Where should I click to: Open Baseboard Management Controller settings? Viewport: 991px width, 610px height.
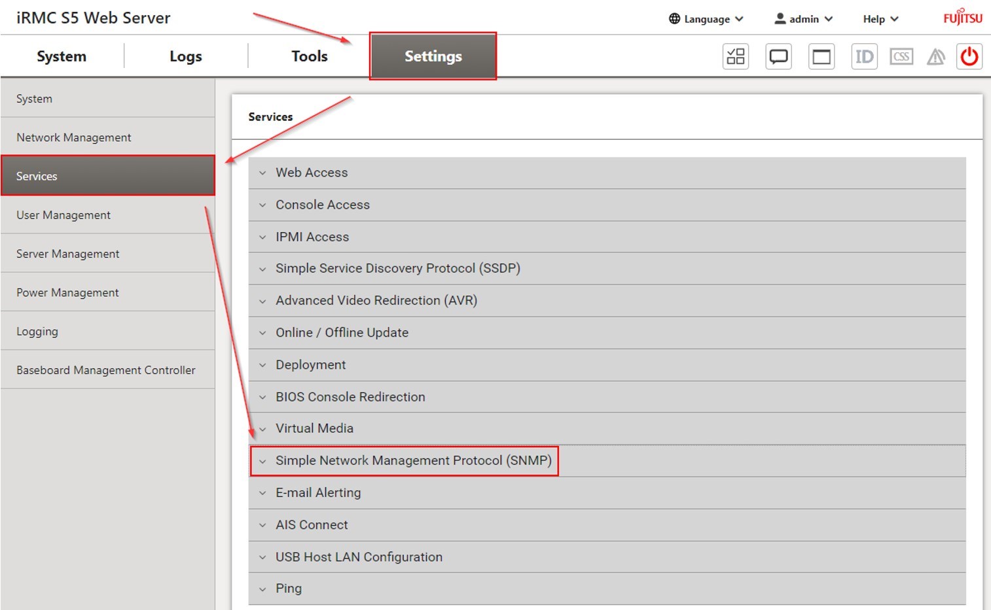106,370
